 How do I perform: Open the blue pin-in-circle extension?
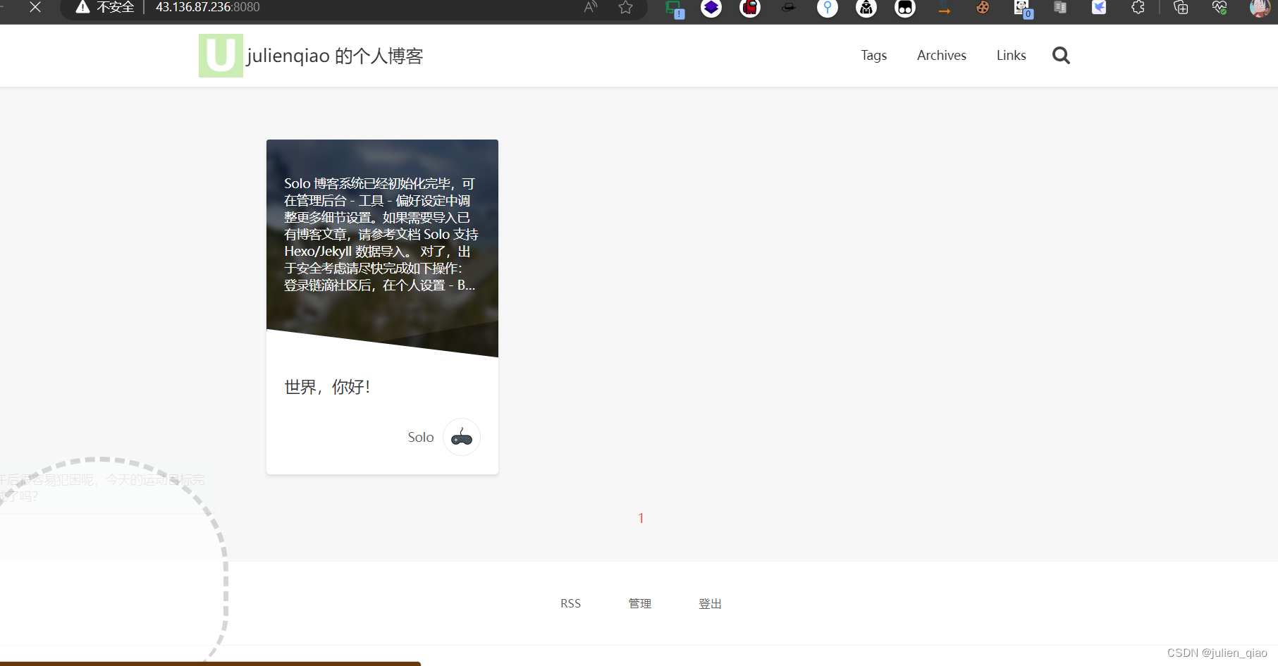(828, 8)
